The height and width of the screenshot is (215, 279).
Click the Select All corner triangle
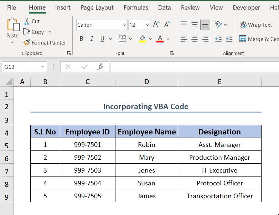pos(9,82)
